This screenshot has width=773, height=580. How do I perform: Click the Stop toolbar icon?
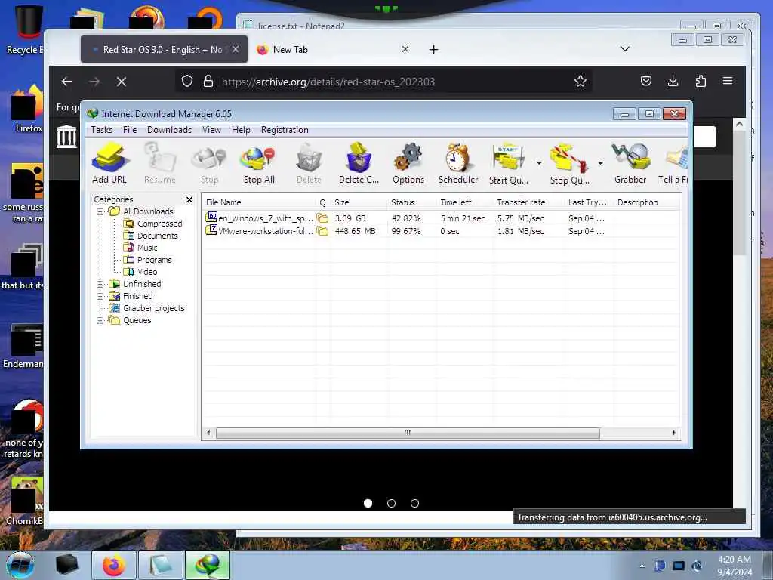click(x=210, y=163)
